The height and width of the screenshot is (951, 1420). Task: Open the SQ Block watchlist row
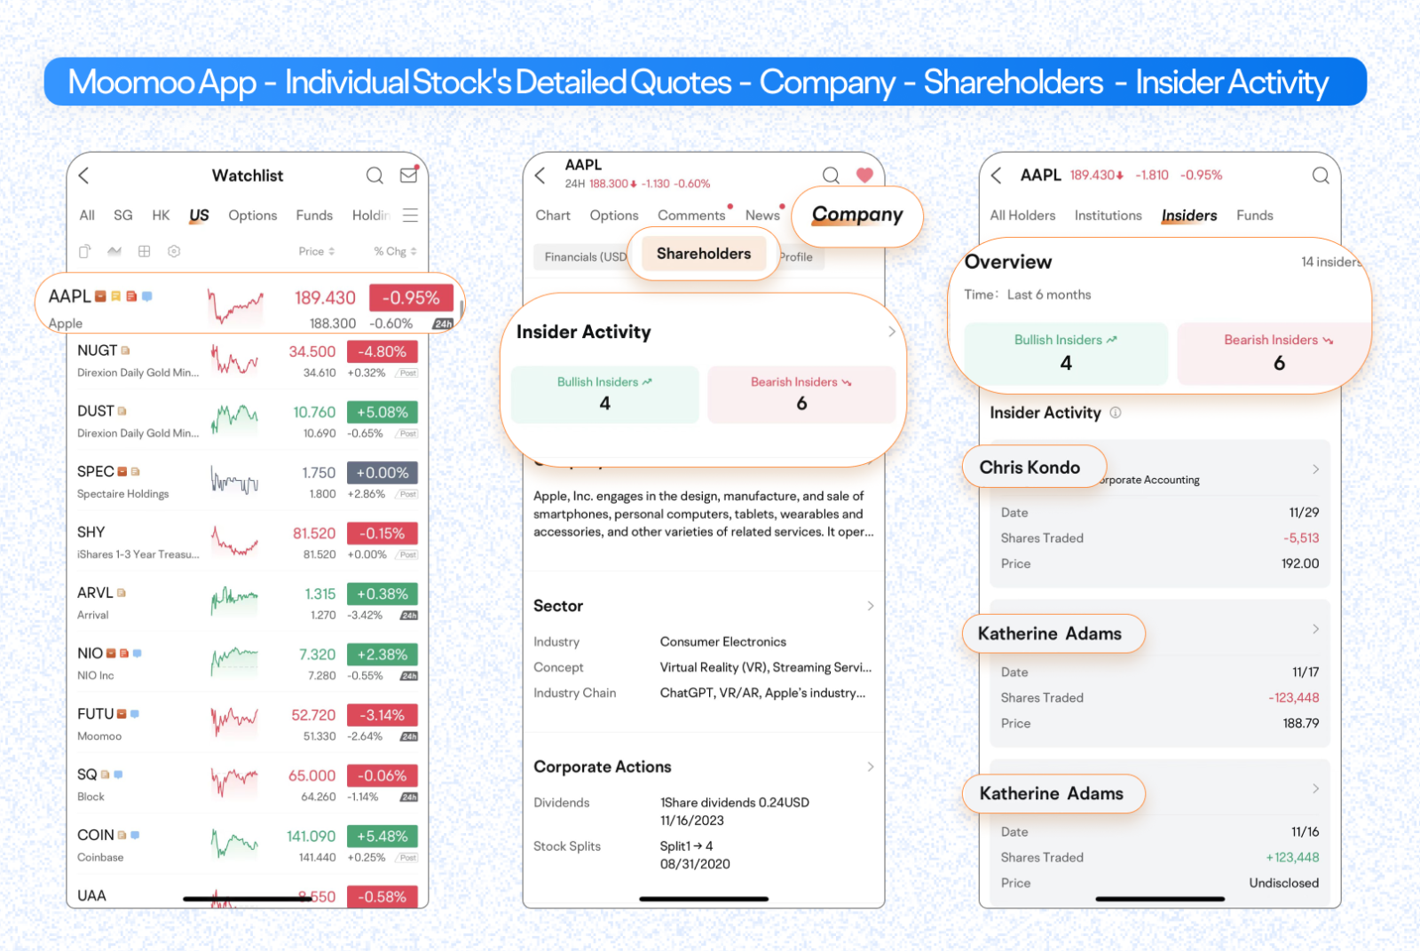(248, 785)
